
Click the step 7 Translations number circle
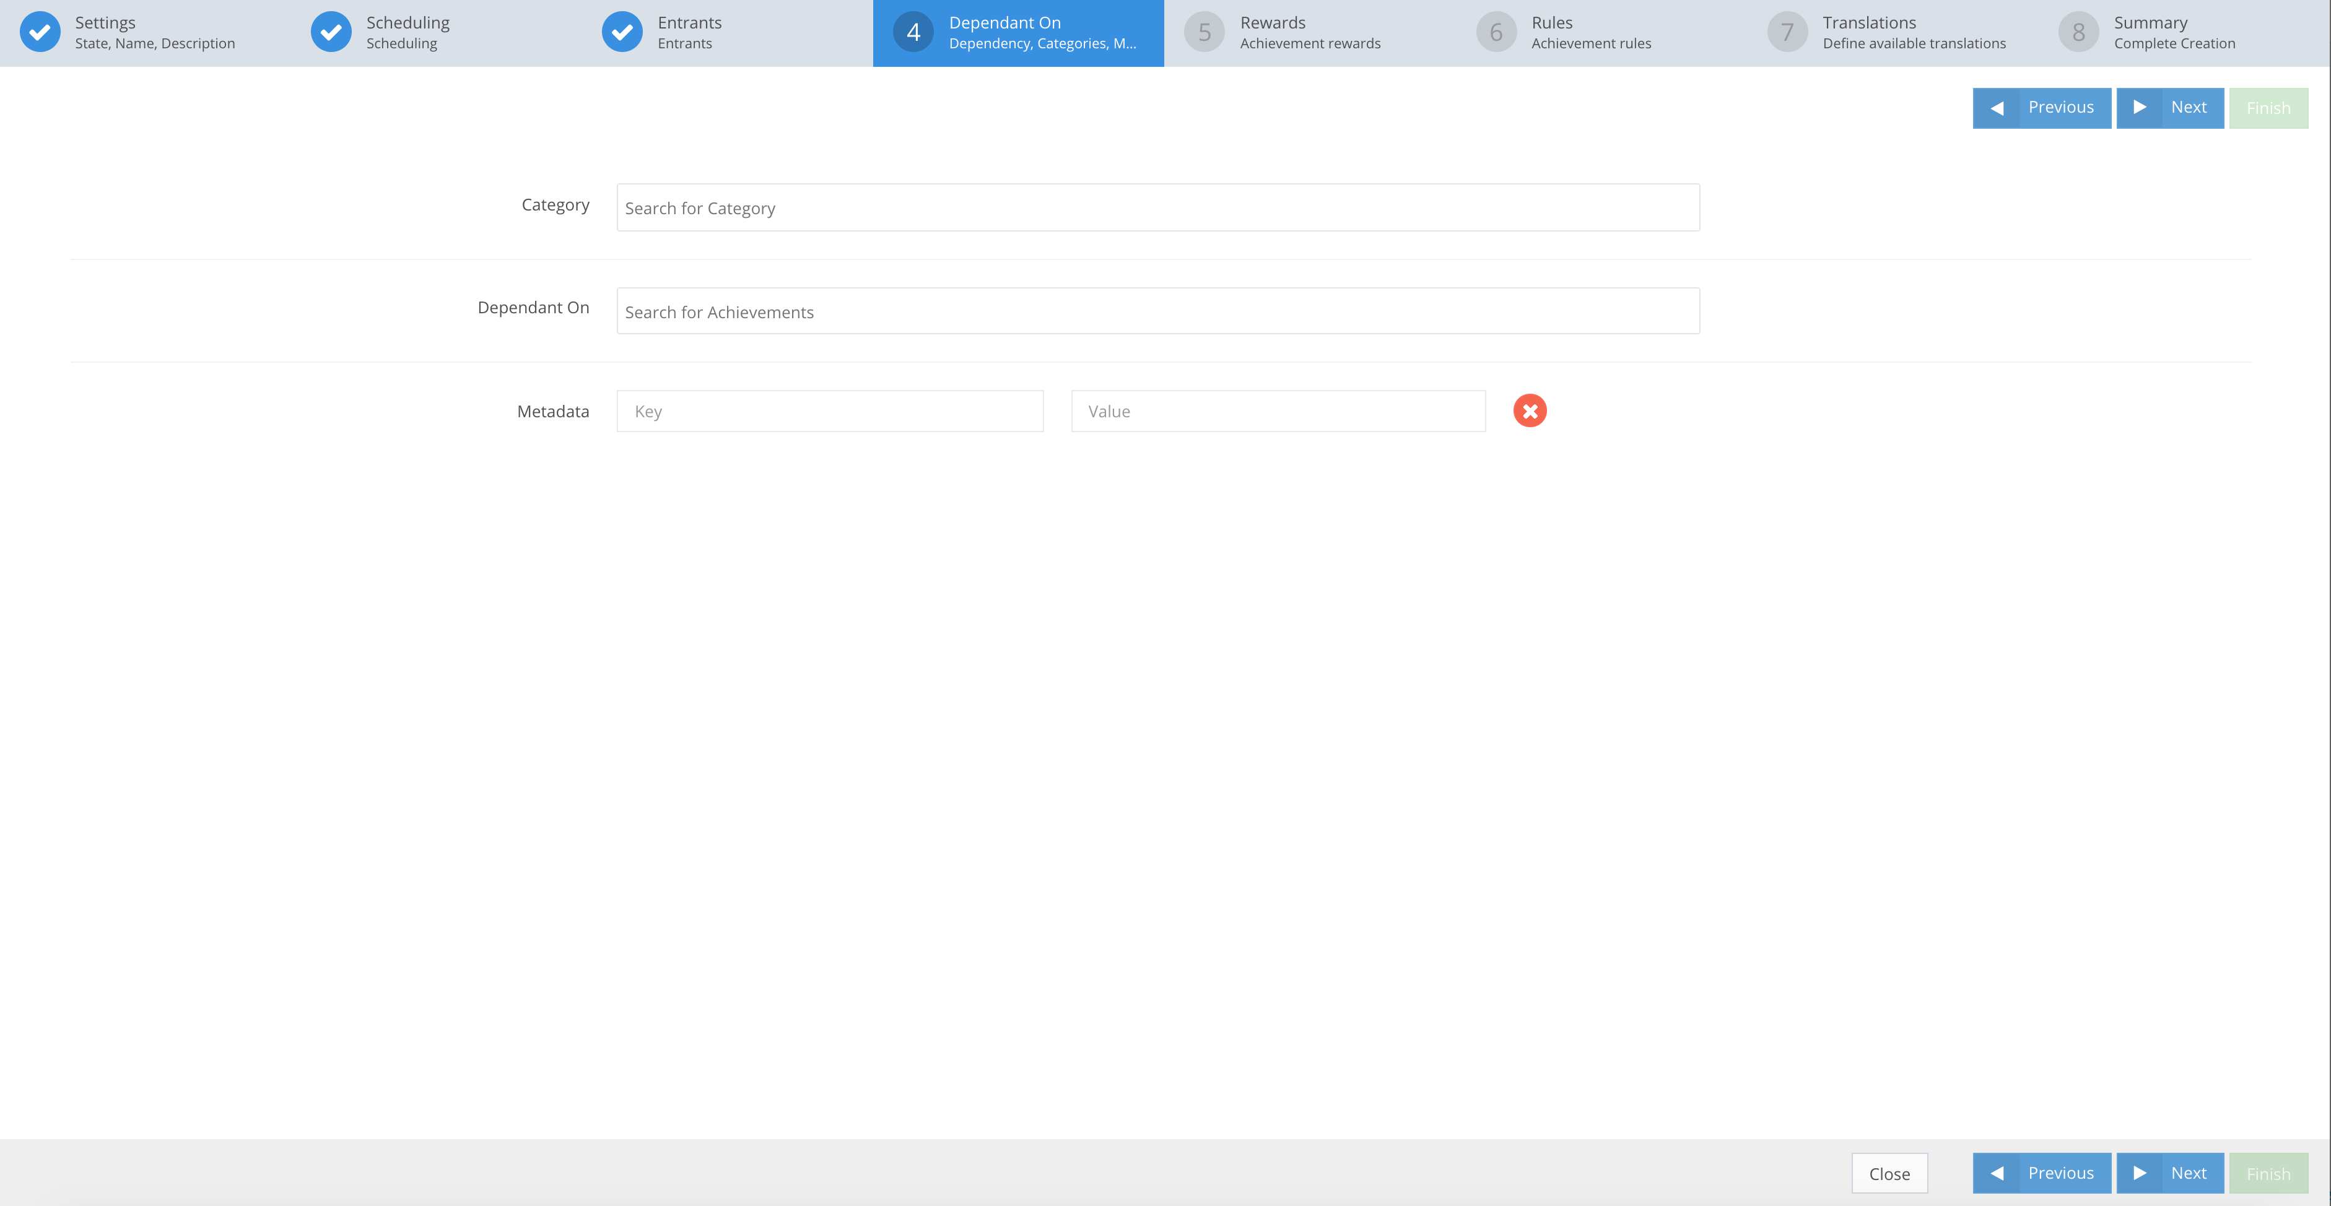click(1787, 33)
